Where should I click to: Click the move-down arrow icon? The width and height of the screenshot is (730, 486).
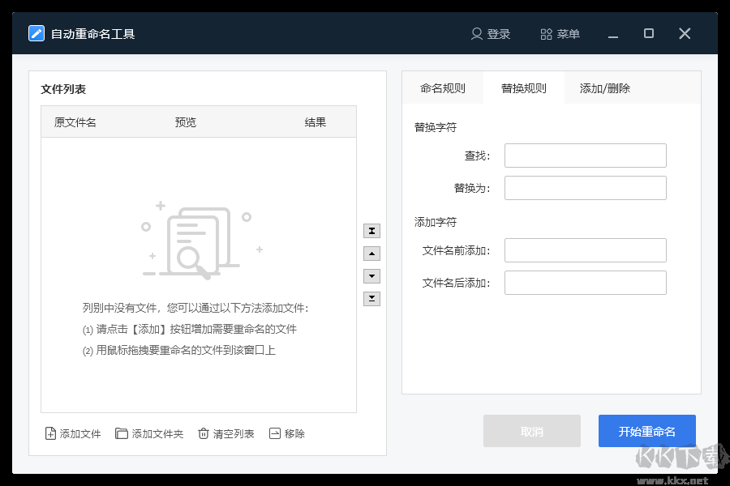click(x=371, y=275)
